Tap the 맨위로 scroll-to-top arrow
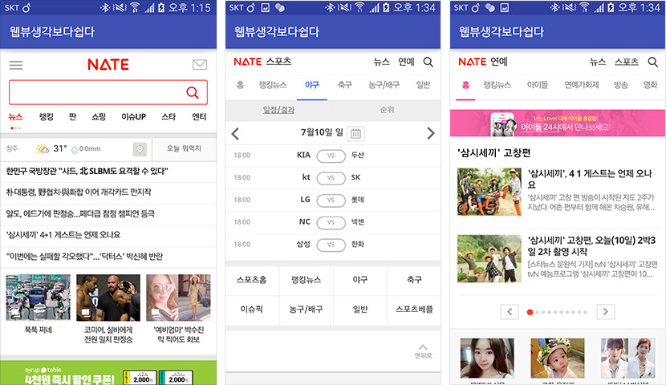666x385 pixels. [423, 351]
